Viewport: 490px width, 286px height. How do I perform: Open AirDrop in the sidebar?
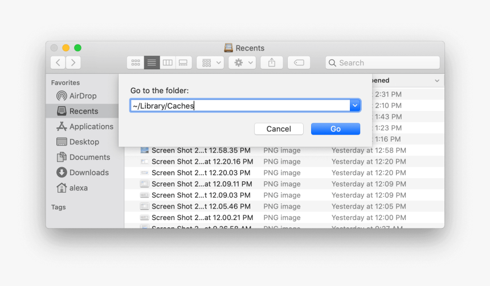[83, 96]
